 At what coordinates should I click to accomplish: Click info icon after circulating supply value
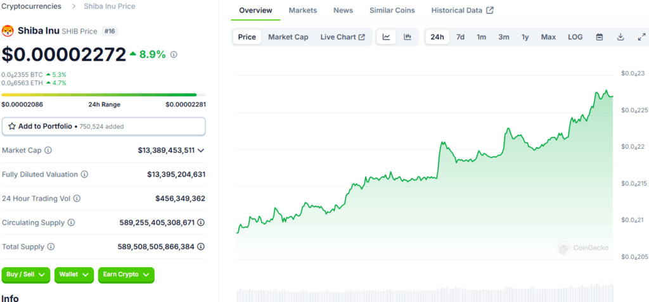[x=201, y=223]
